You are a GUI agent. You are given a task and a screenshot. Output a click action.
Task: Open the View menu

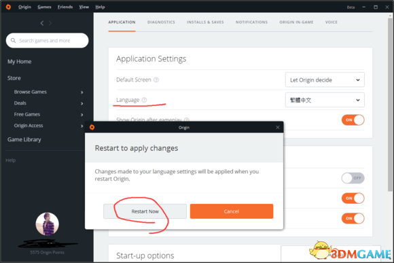click(84, 7)
